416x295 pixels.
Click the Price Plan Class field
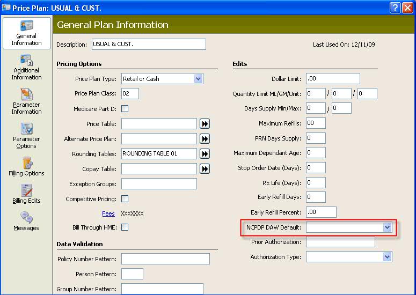coord(130,93)
